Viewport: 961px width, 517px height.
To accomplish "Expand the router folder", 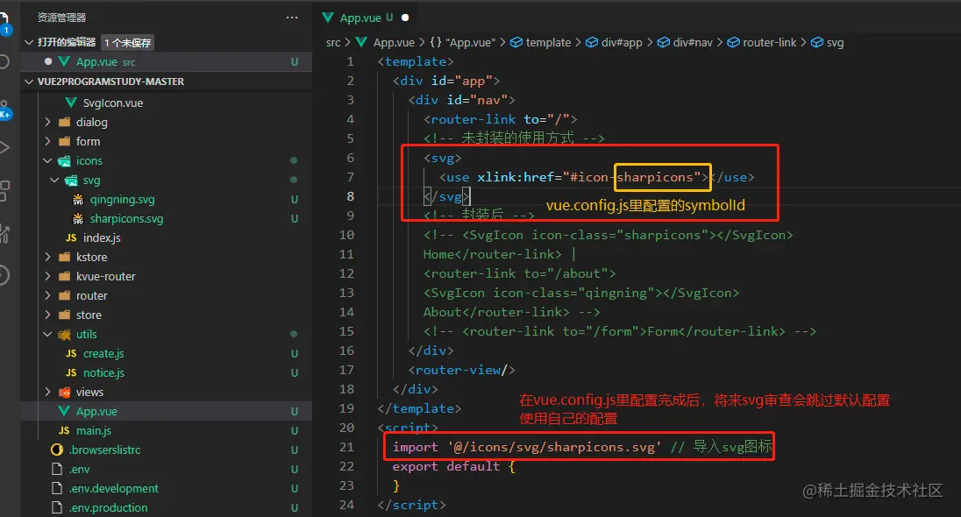I will [48, 296].
